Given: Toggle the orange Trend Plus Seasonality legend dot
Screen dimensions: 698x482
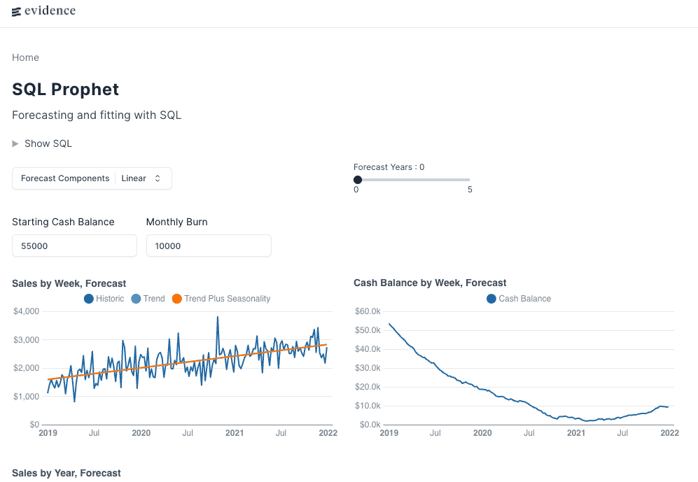Looking at the screenshot, I should [x=177, y=299].
